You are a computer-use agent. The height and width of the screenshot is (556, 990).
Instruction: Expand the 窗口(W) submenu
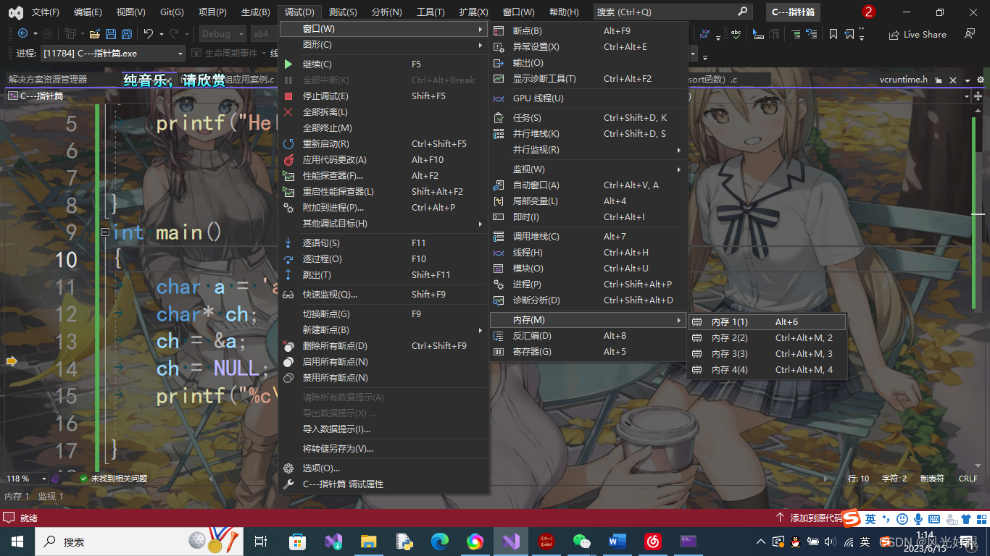point(383,29)
